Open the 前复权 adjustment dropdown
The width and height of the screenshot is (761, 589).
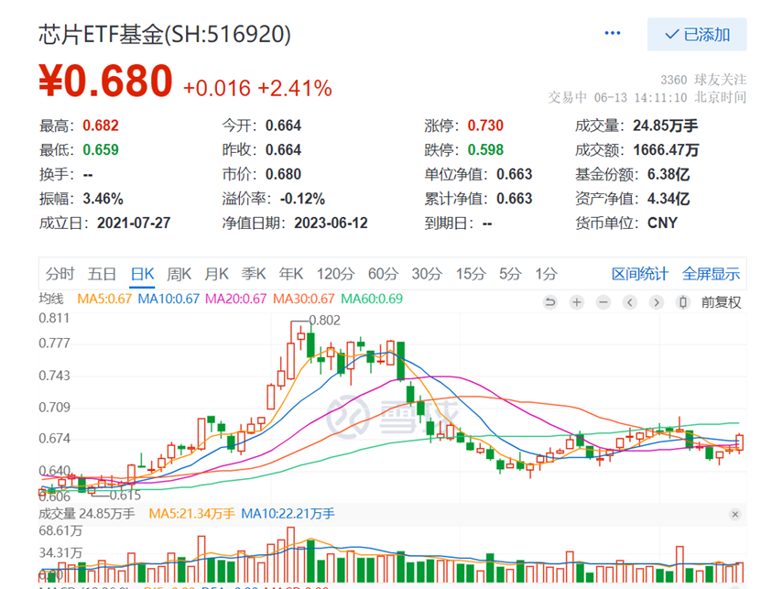(x=721, y=302)
